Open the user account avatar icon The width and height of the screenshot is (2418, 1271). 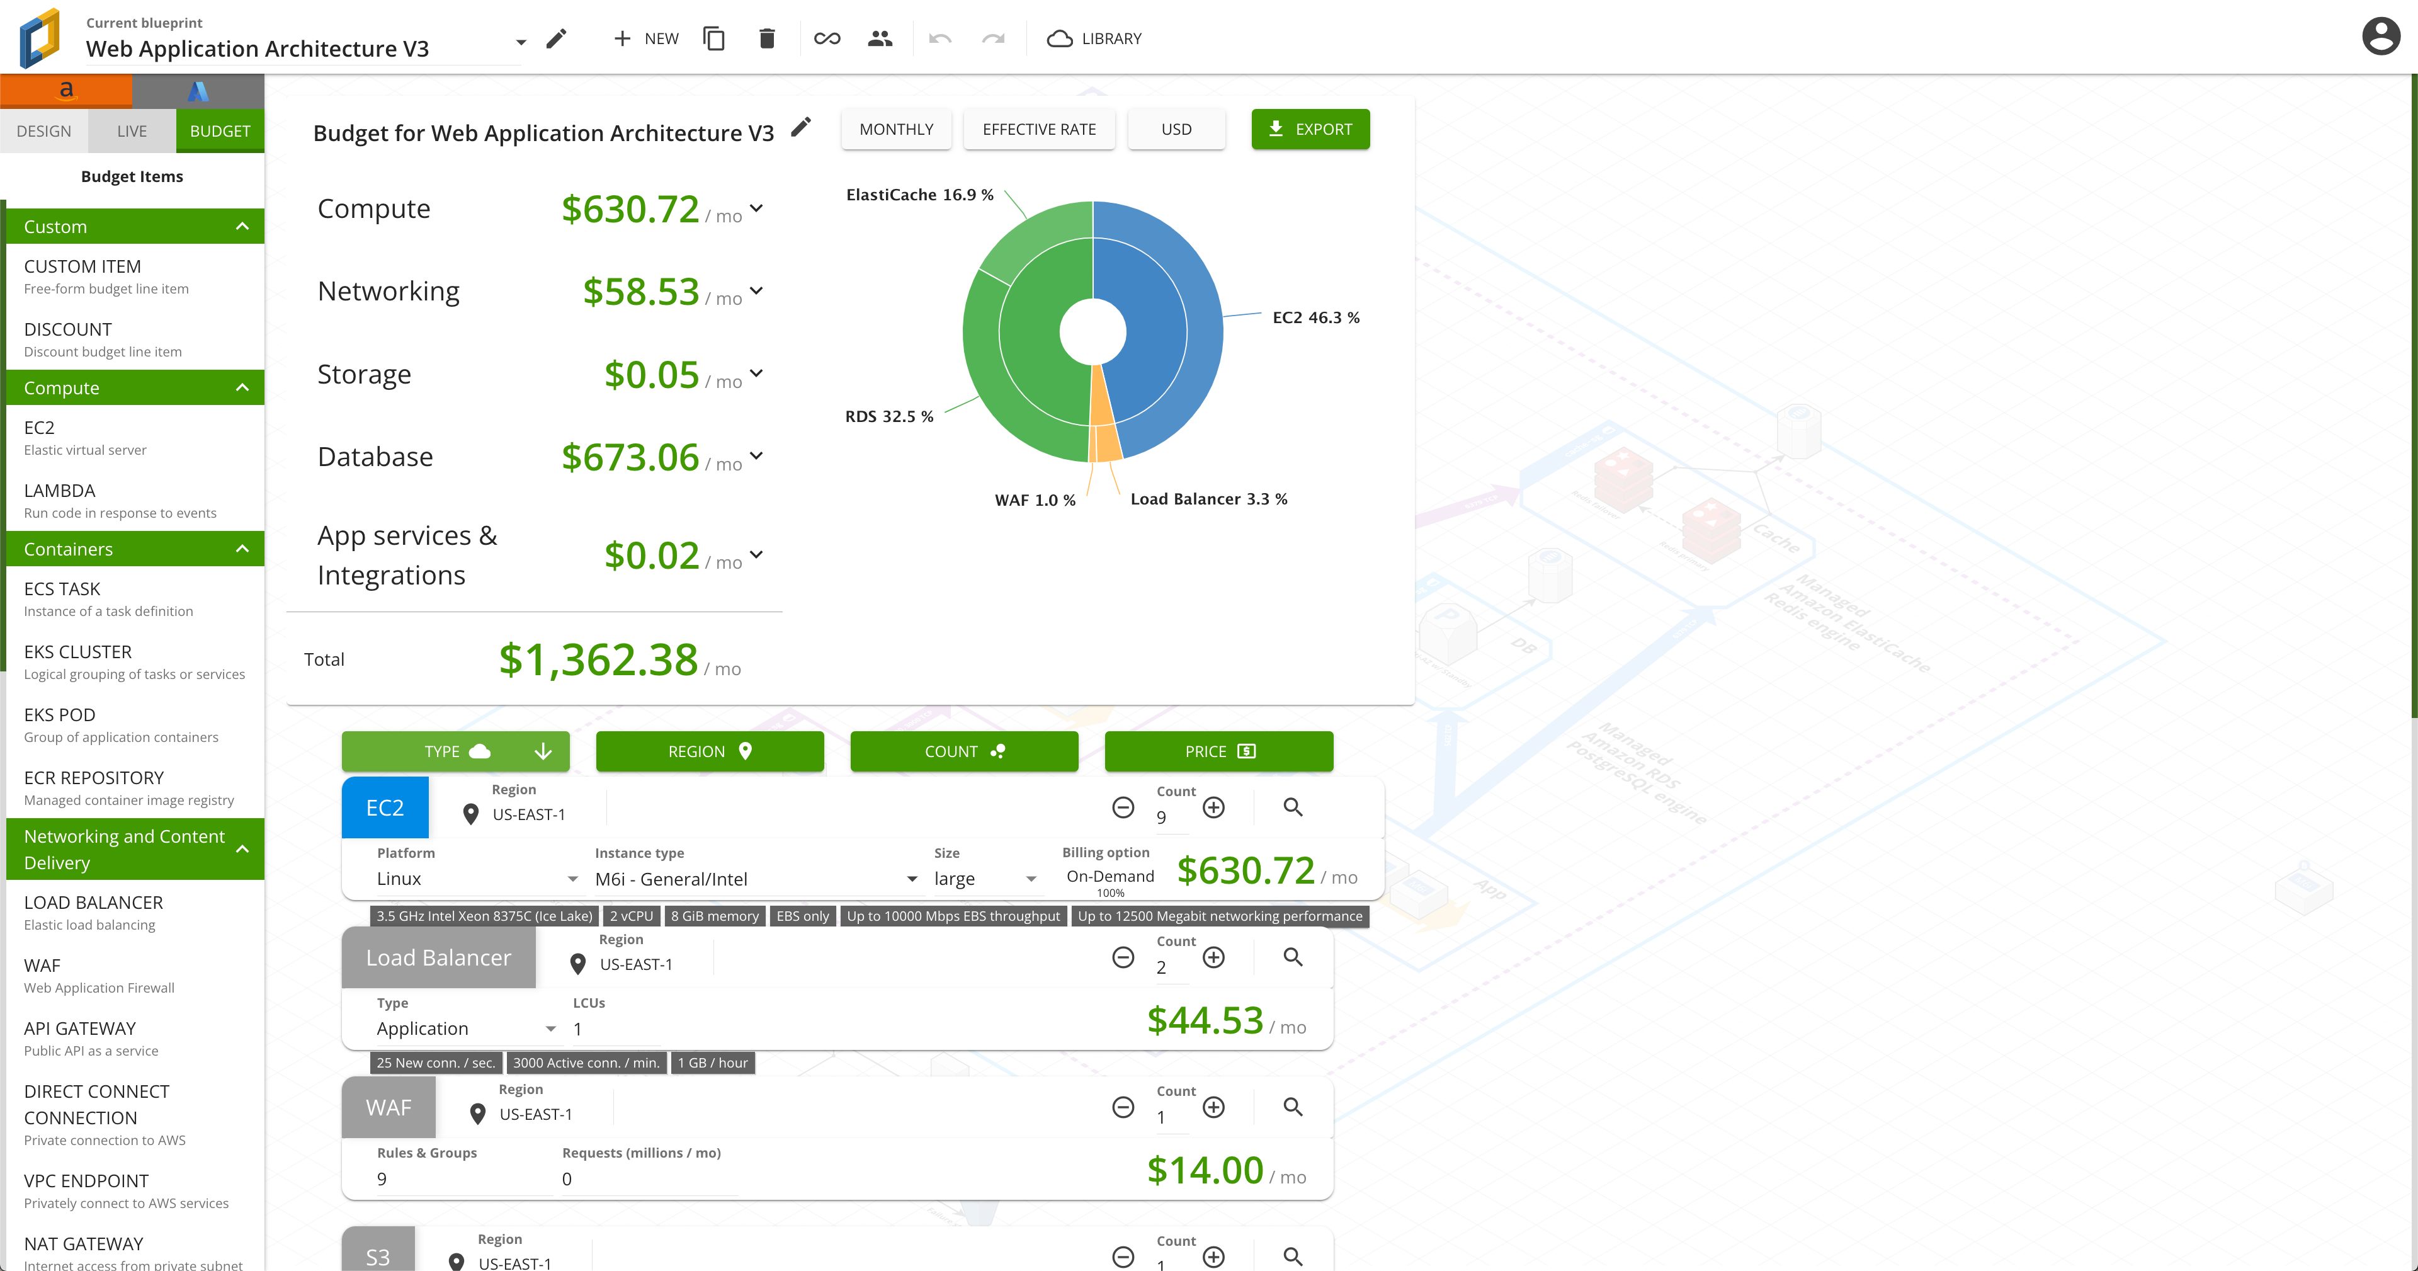click(x=2381, y=37)
